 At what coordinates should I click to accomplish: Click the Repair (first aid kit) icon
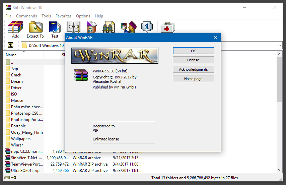coord(168,27)
